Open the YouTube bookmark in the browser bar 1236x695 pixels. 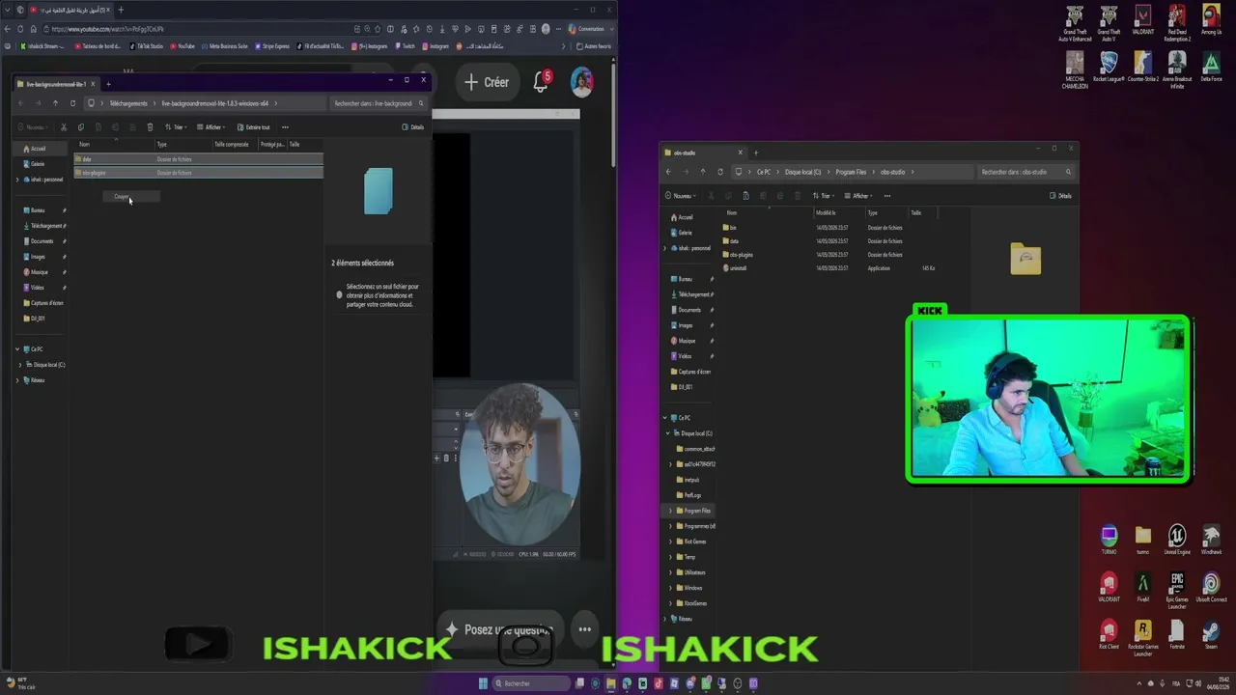point(182,46)
